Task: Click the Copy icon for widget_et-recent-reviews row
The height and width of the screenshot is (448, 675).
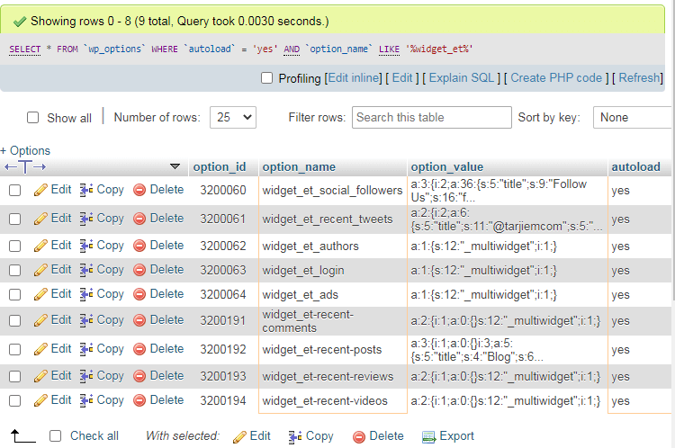Action: coord(86,376)
